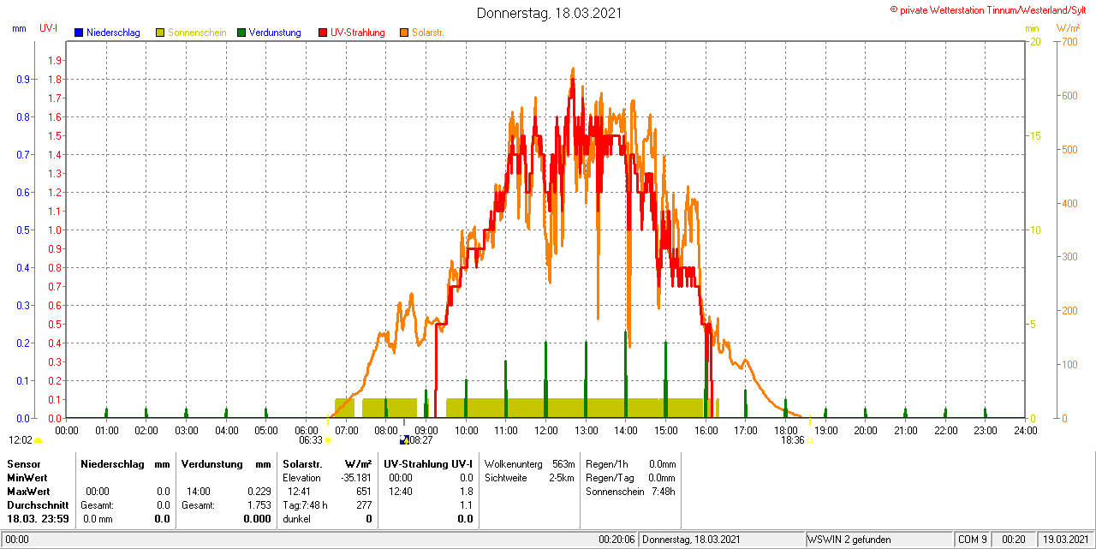Click the COM 9 status bar panel

pos(974,540)
